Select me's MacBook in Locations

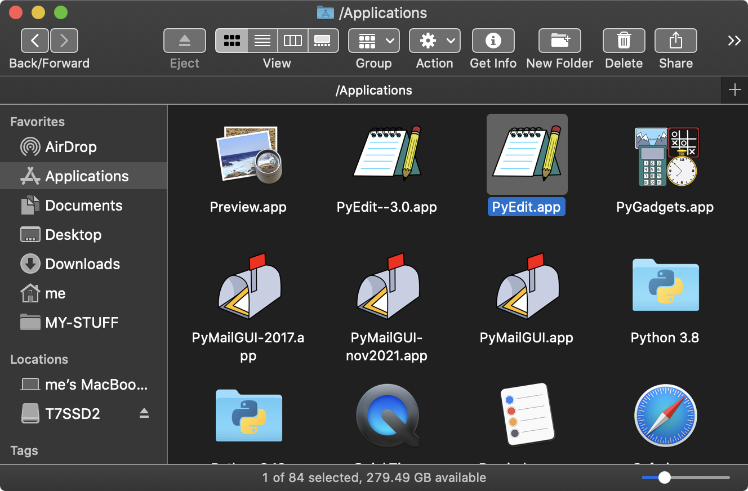coord(83,385)
